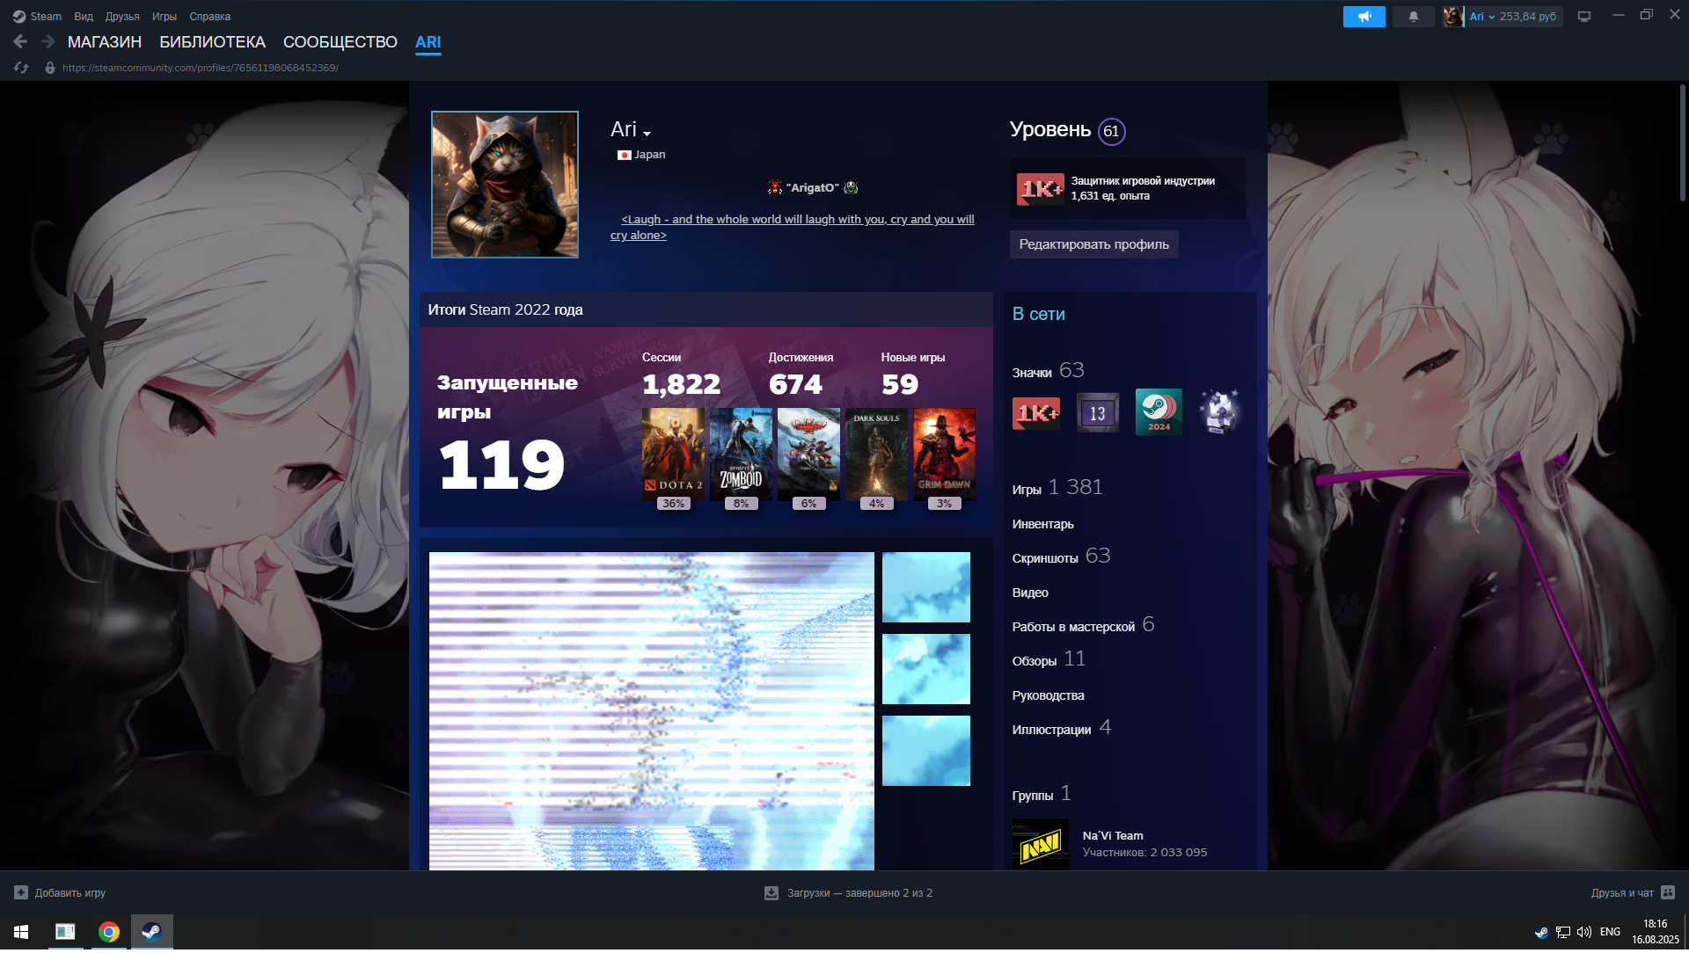Switch to Big Picture mode icon

pos(1584,17)
